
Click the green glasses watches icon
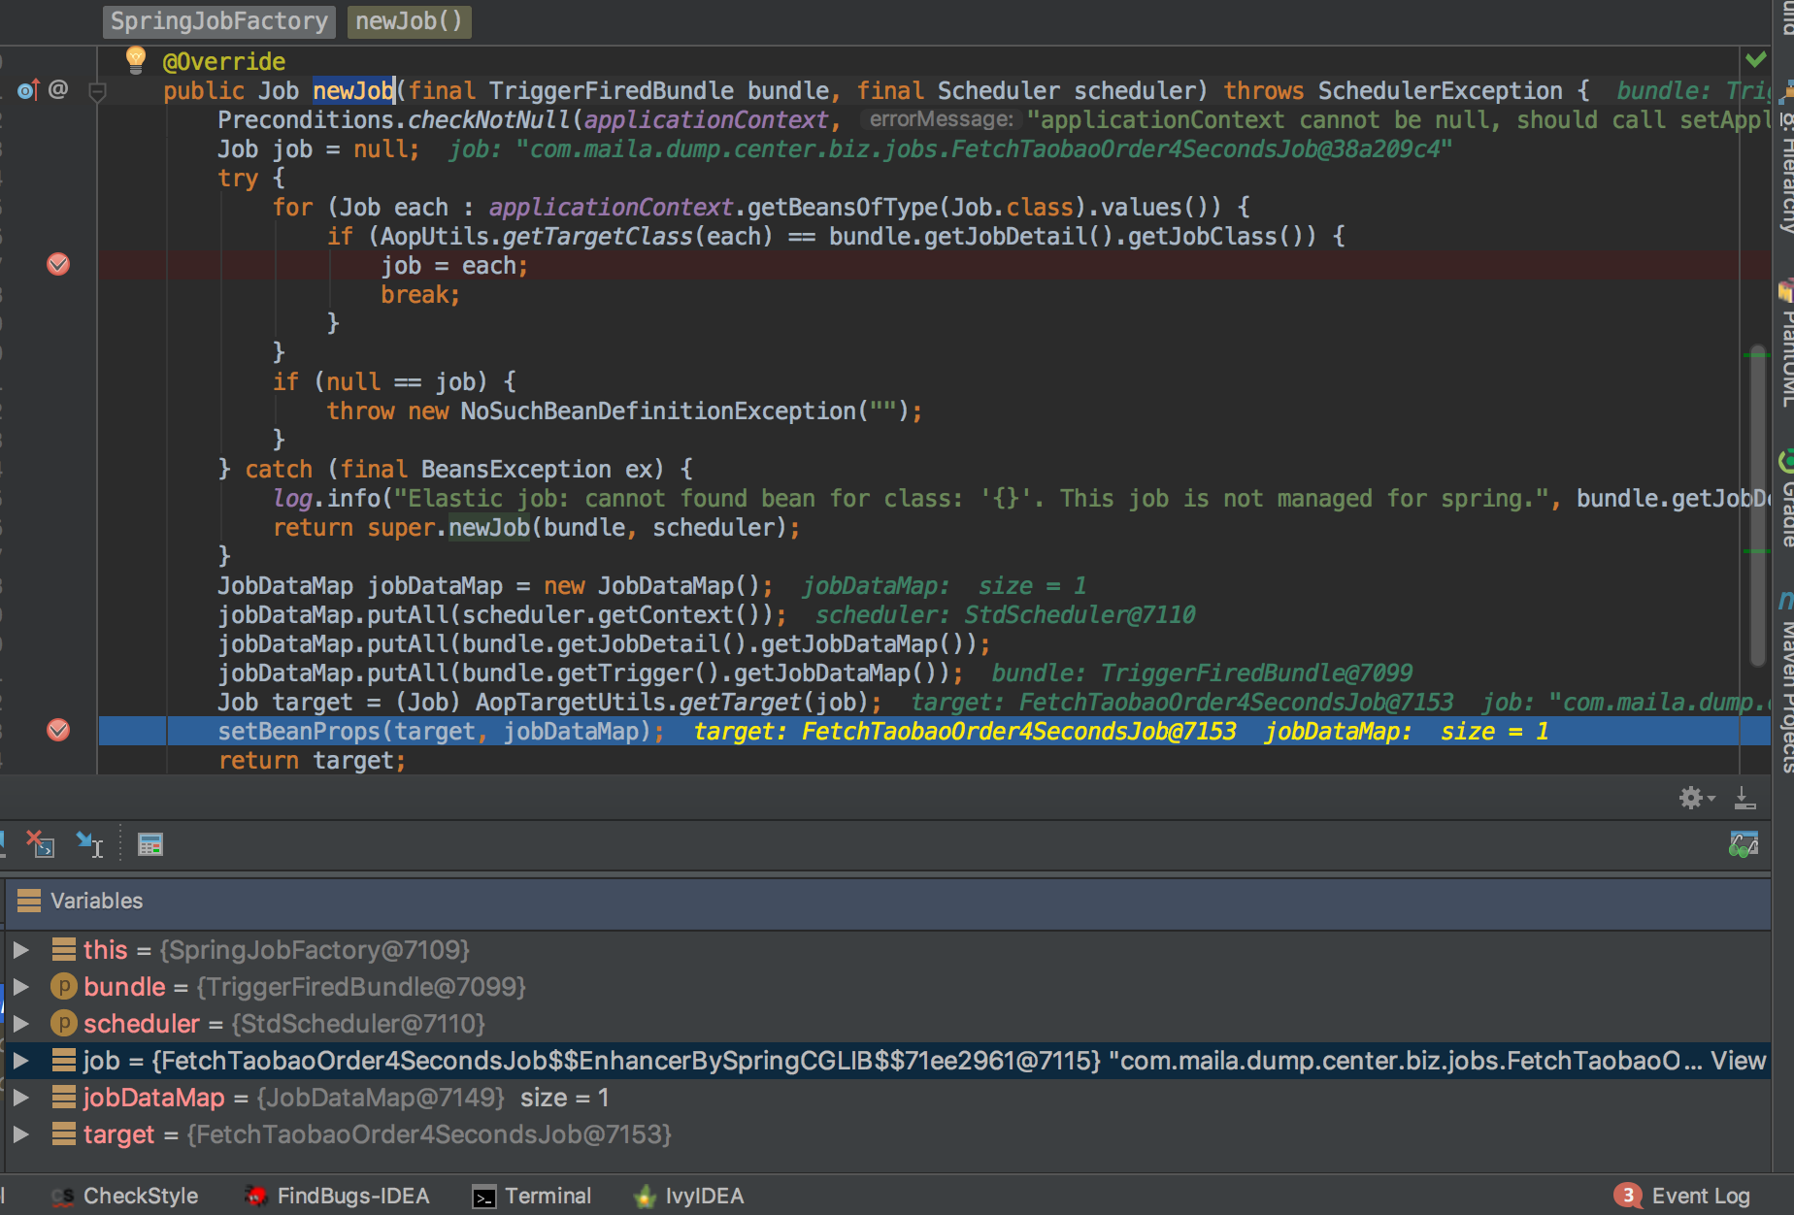tap(1744, 843)
